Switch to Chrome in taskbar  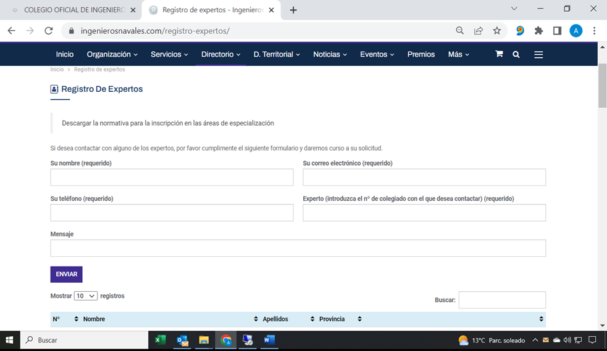(226, 340)
